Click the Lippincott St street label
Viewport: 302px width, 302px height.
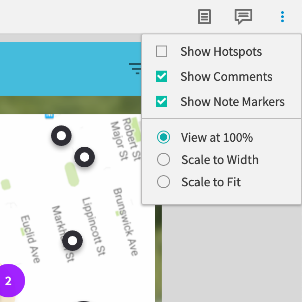(x=93, y=227)
